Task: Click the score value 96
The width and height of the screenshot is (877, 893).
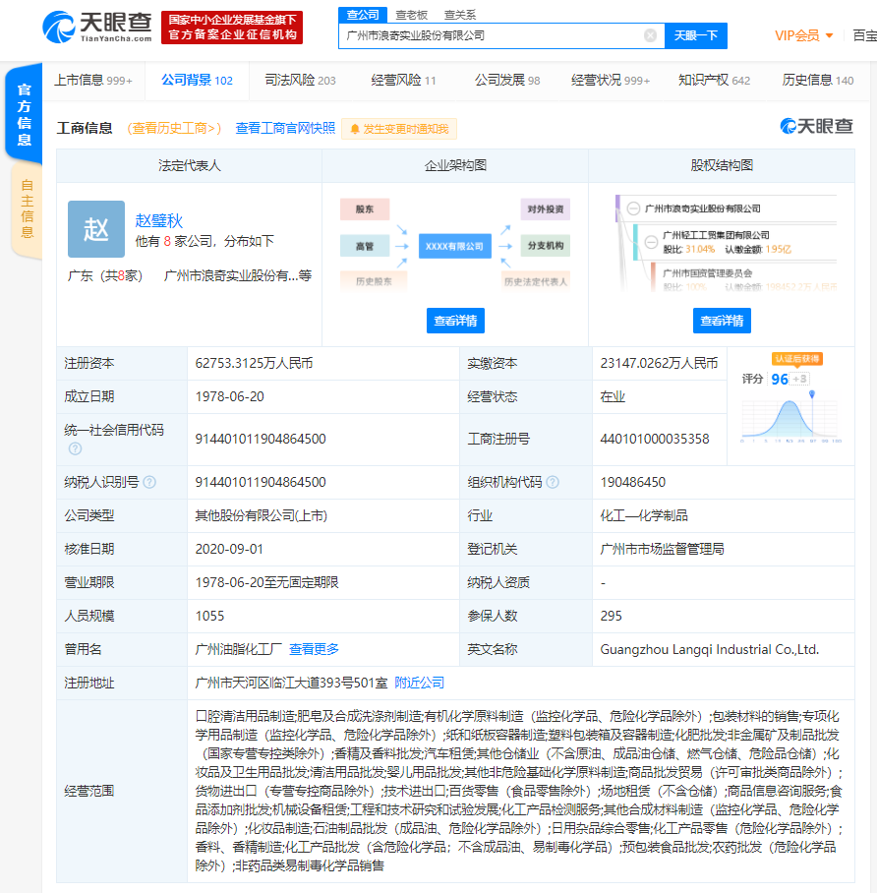Action: [x=779, y=380]
